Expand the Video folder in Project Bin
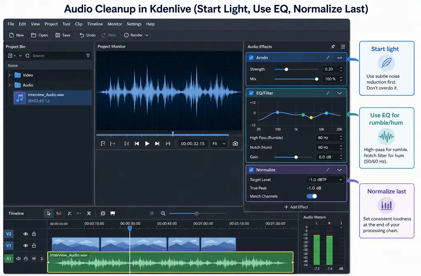The image size is (421, 276). click(9, 75)
